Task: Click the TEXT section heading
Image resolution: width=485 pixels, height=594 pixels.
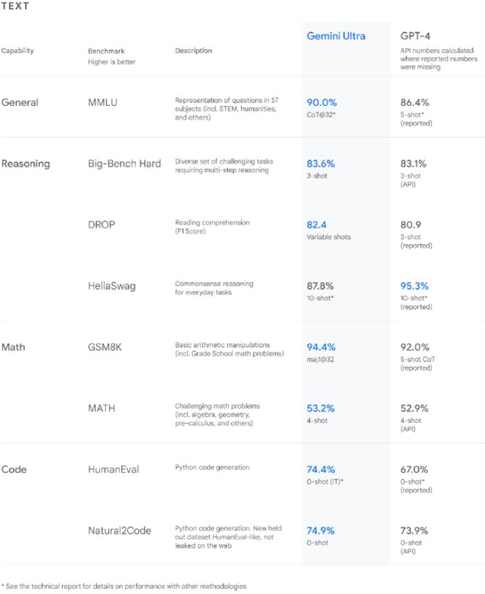Action: coord(15,6)
